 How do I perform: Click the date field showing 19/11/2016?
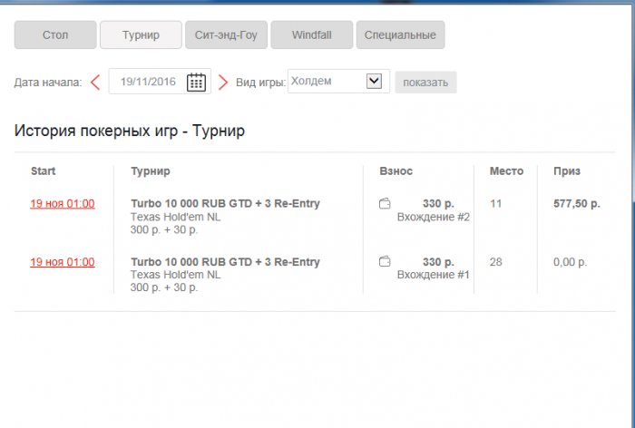(160, 82)
